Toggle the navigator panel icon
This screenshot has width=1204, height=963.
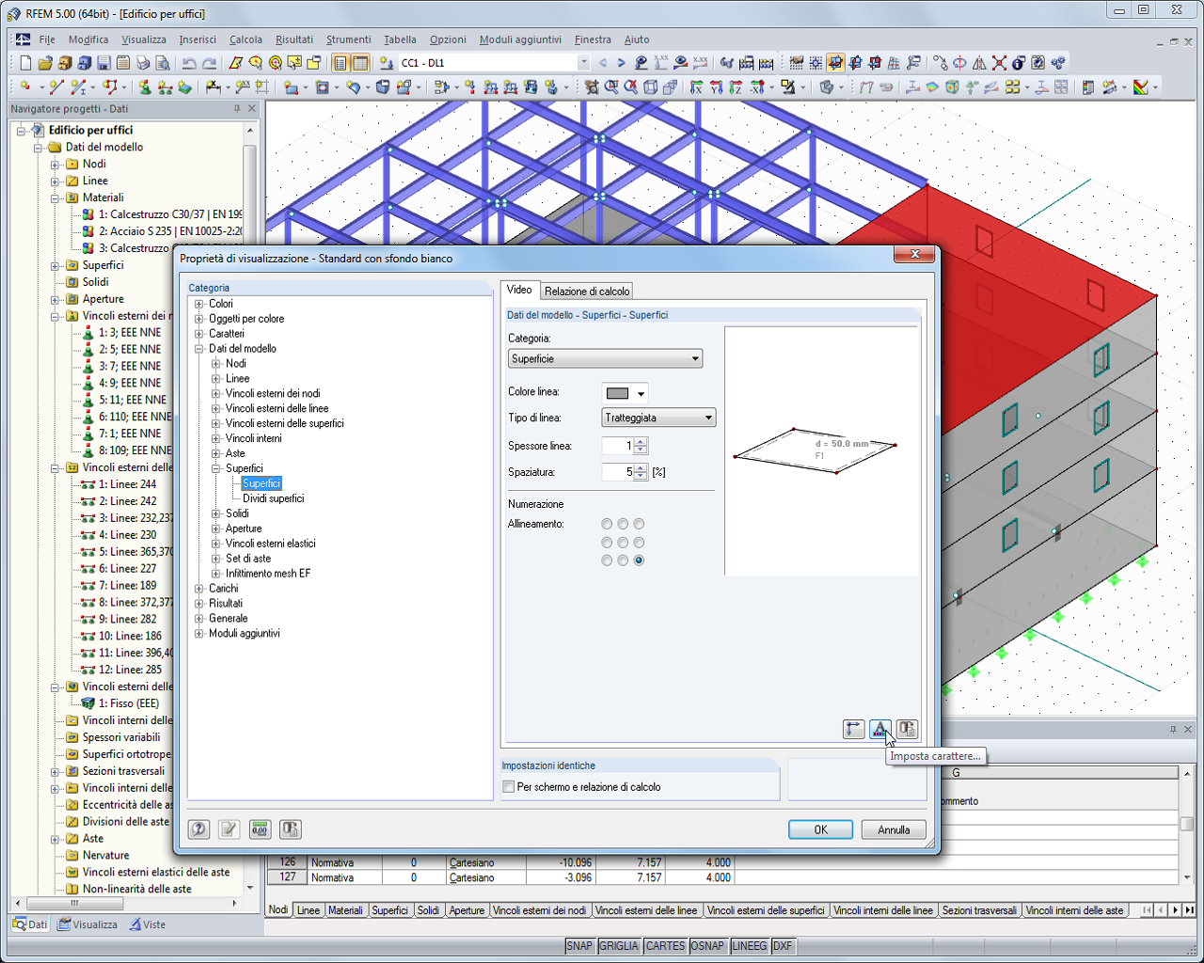coord(341,63)
